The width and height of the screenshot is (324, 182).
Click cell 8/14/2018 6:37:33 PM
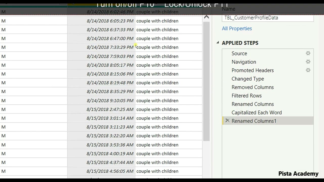coord(101,30)
